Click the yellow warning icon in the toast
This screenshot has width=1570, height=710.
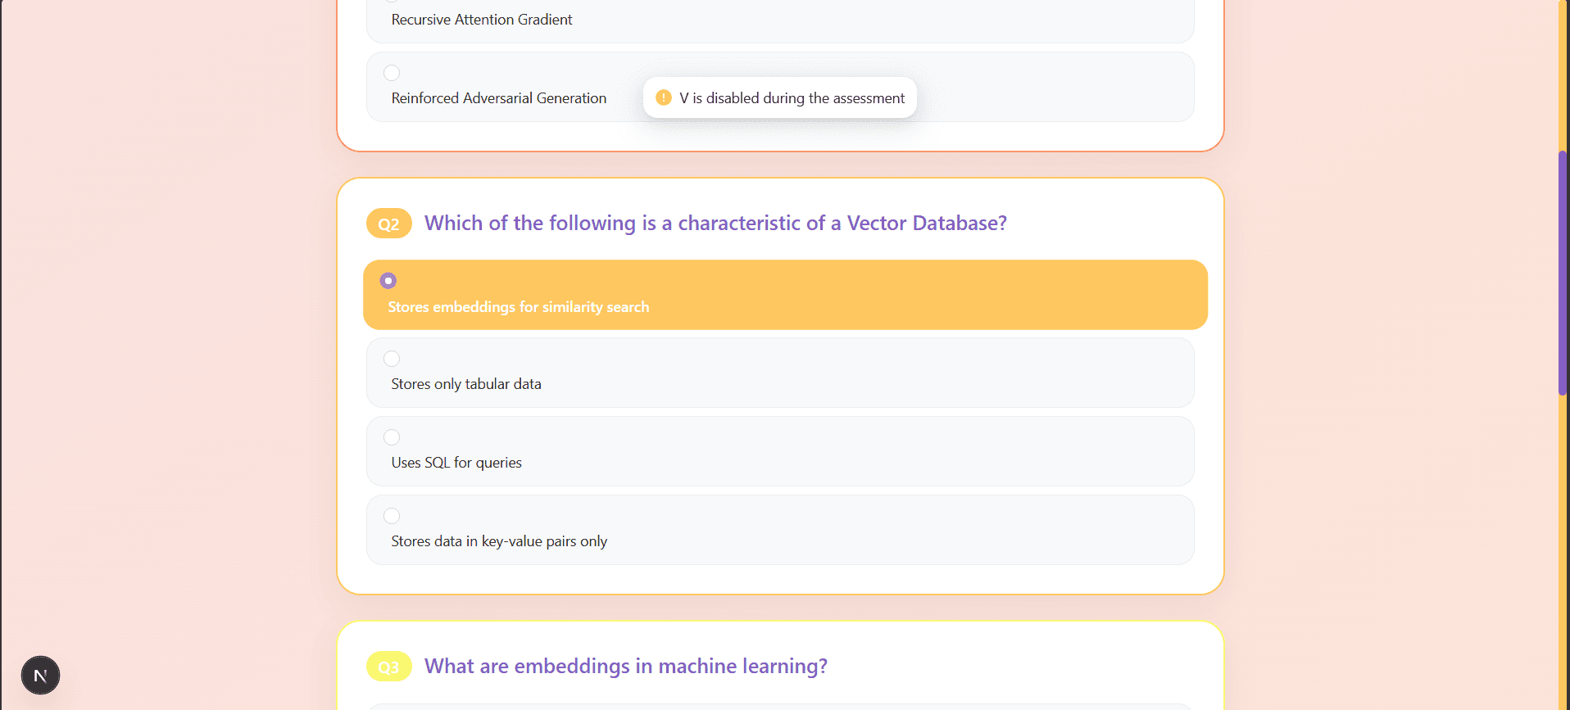(664, 97)
